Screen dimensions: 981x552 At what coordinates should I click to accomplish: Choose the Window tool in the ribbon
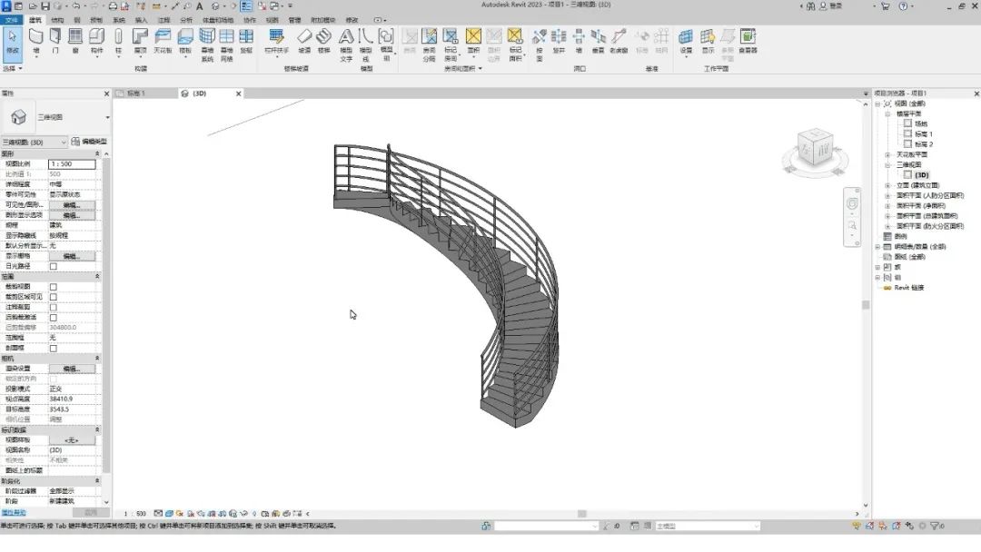(75, 41)
